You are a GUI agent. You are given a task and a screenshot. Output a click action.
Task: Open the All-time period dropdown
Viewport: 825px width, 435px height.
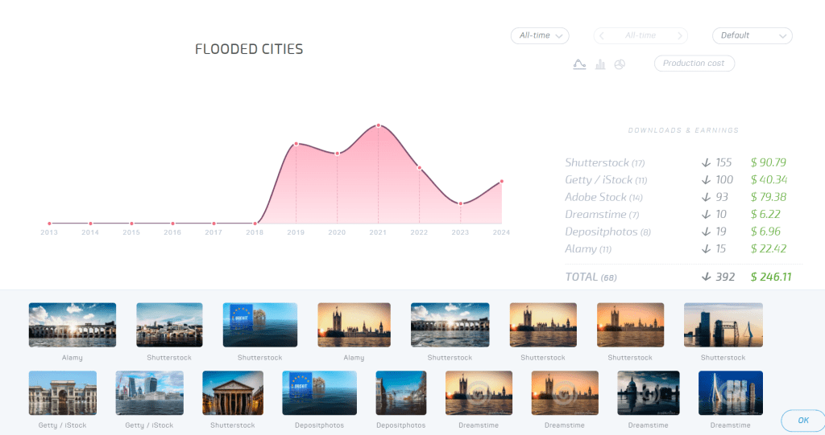[540, 35]
